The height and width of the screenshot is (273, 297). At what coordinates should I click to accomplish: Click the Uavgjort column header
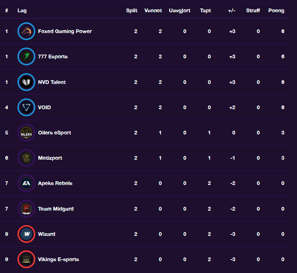[179, 11]
